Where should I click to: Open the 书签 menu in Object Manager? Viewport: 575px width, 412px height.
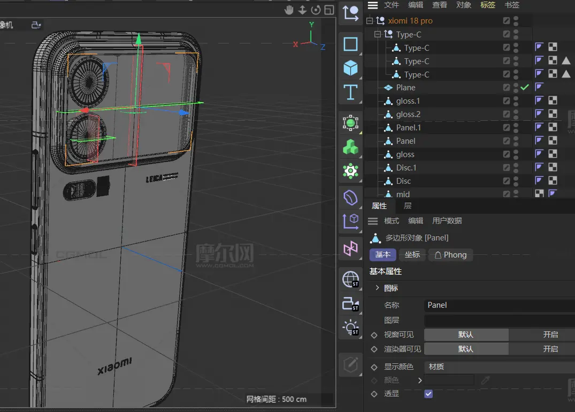[x=512, y=5]
